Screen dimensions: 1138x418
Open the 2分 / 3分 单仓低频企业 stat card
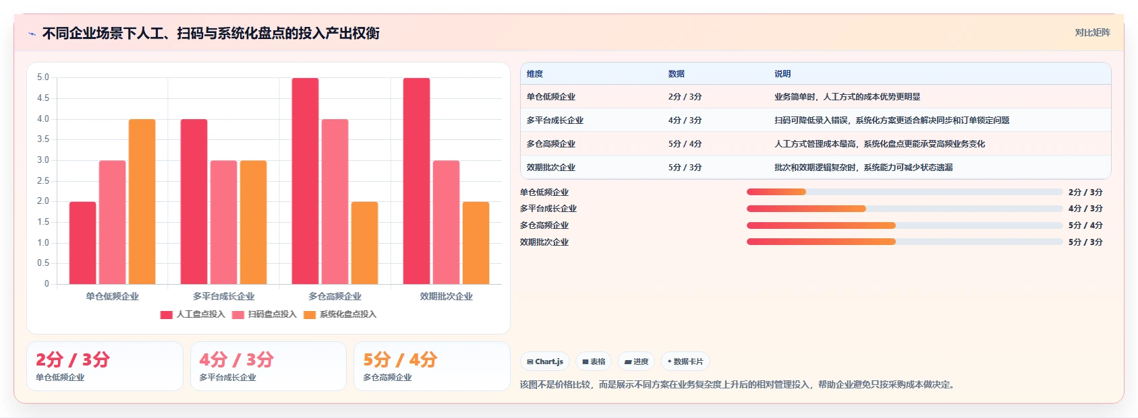coord(105,366)
